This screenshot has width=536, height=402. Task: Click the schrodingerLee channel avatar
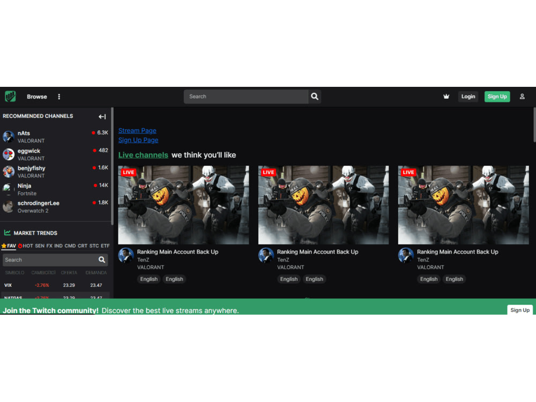tap(9, 206)
